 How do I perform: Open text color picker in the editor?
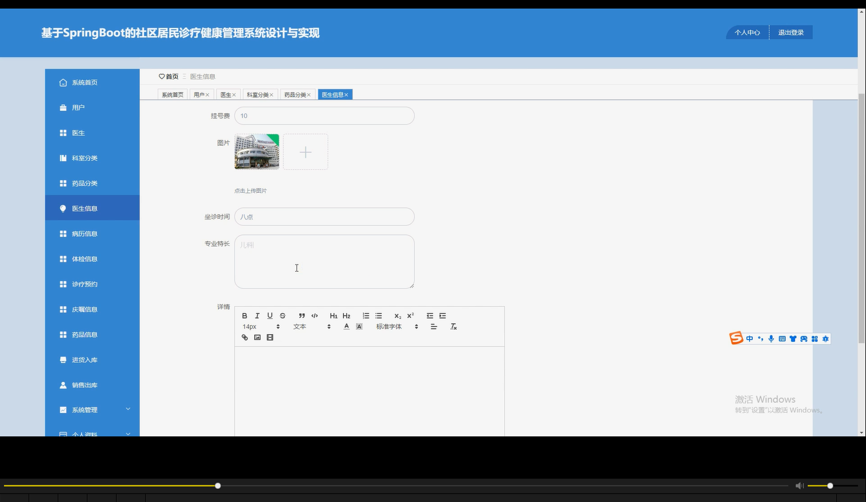point(346,326)
